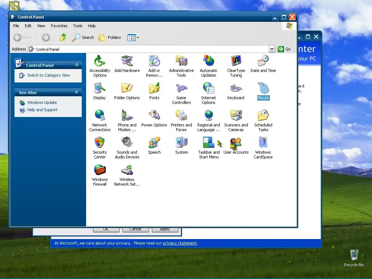The image size is (372, 279).
Task: Launch ClearType Tuning
Action: click(236, 66)
